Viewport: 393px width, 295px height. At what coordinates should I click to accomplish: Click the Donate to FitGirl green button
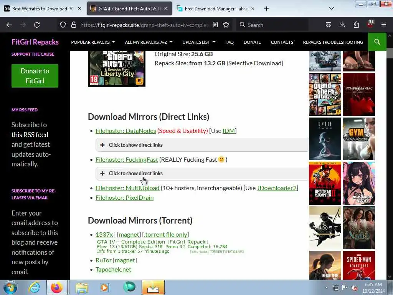coord(35,76)
